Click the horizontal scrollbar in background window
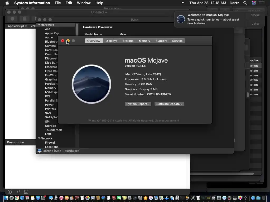Viewport: 270px width, 202px height. 222,174
